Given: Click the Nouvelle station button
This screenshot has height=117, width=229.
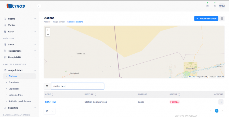Looking at the screenshot, I should click(206, 18).
